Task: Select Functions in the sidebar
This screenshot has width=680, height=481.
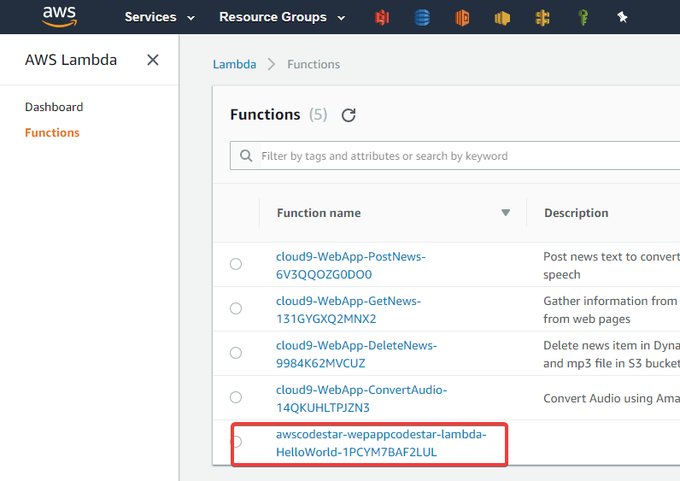Action: click(x=52, y=132)
